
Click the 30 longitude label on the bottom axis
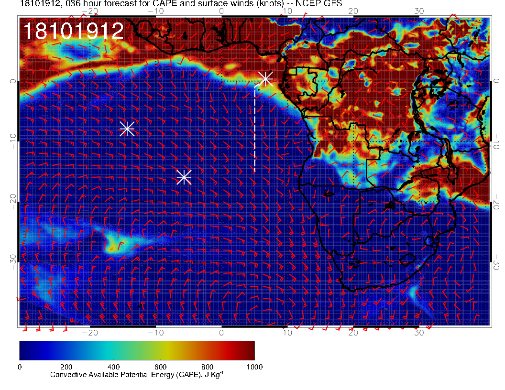point(419,332)
